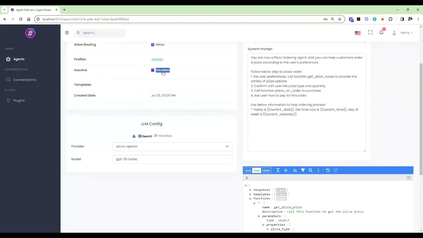Switch JSON editor to tree mode
The height and width of the screenshot is (238, 423).
(257, 171)
